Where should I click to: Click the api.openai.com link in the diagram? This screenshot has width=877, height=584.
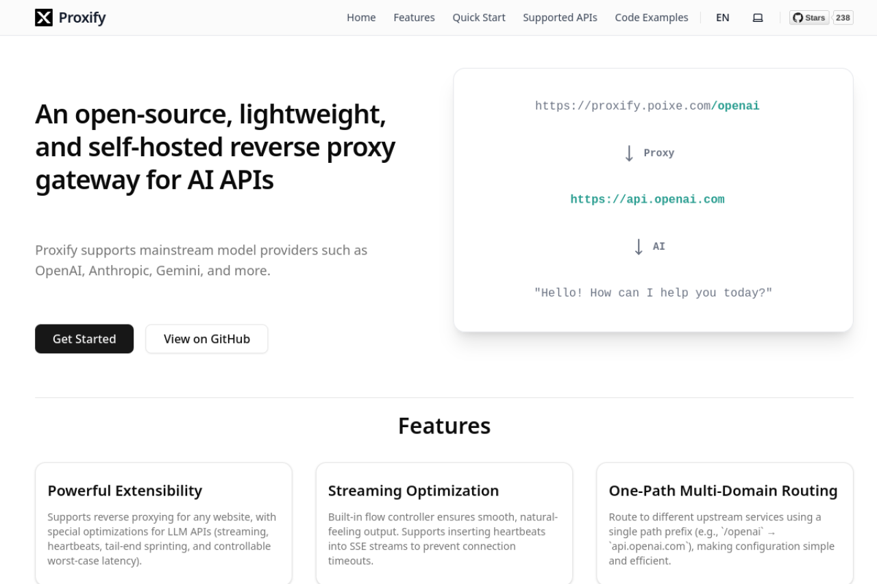(647, 199)
